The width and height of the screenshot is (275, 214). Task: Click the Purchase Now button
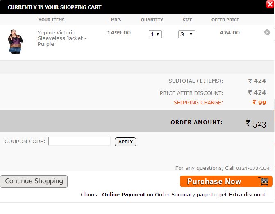[226, 181]
